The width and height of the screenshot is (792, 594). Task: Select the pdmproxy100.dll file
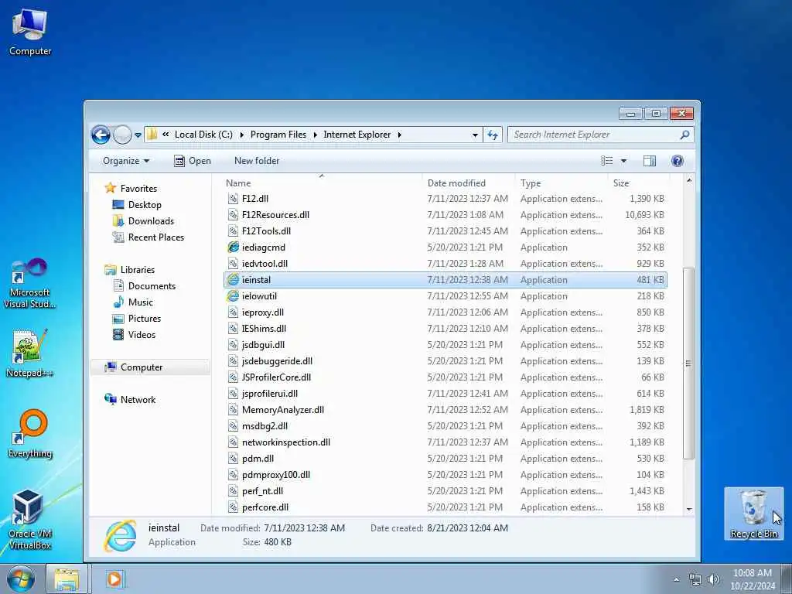[445, 475]
